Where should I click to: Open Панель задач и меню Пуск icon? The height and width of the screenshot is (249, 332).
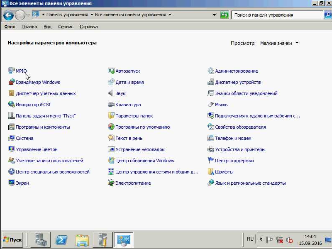click(x=12, y=116)
